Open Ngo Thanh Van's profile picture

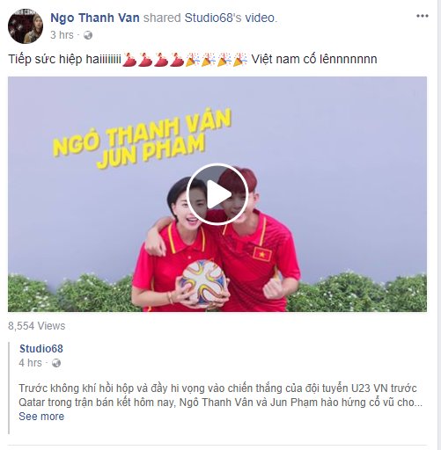coord(26,26)
